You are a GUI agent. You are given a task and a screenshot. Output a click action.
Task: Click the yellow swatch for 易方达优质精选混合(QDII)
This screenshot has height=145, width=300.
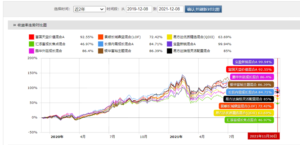pyautogui.click(x=169, y=37)
